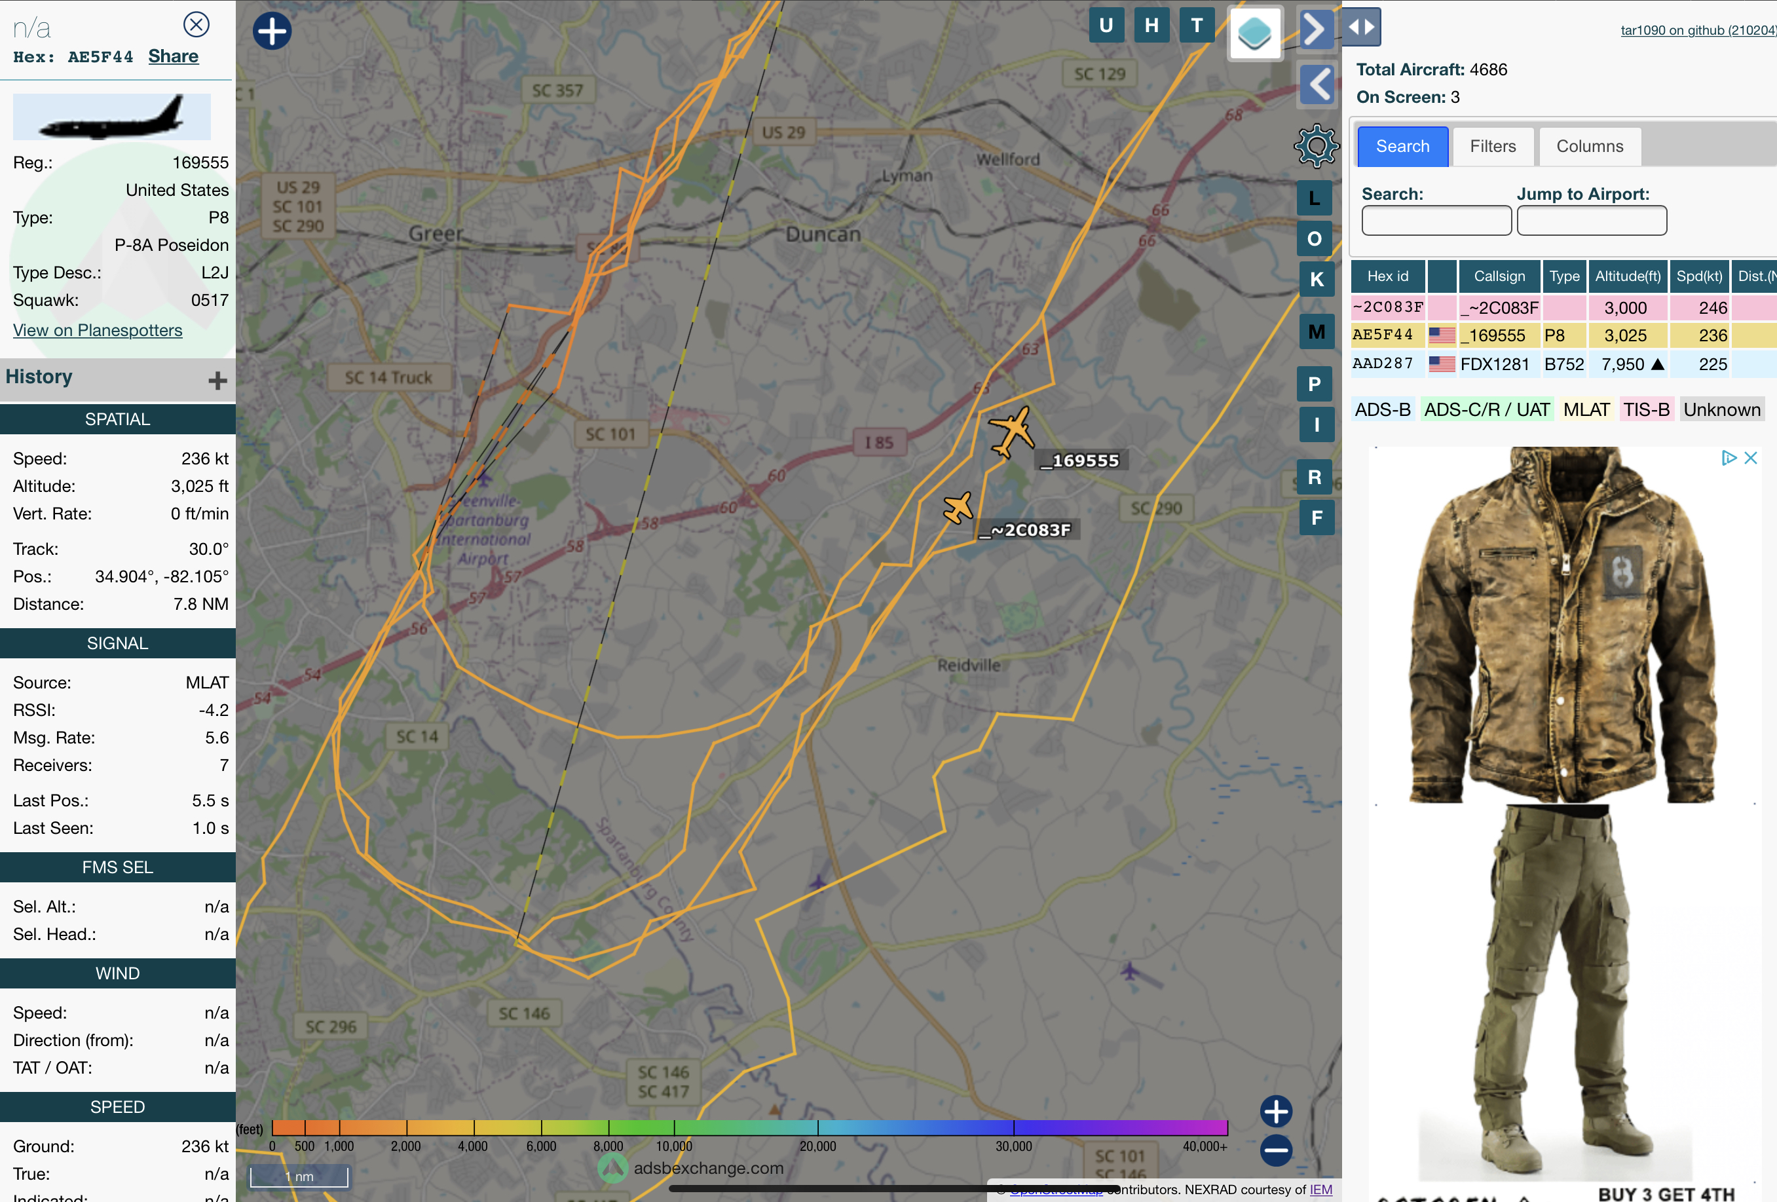1777x1202 pixels.
Task: Toggle the K map button
Action: coord(1317,279)
